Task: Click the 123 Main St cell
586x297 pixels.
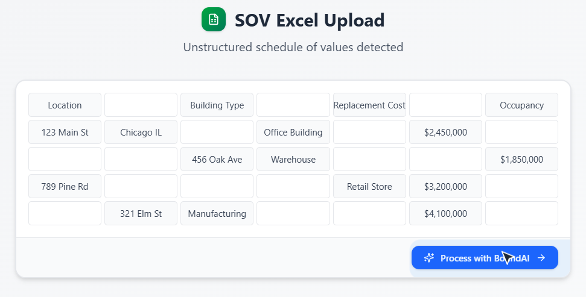Action: (65, 132)
